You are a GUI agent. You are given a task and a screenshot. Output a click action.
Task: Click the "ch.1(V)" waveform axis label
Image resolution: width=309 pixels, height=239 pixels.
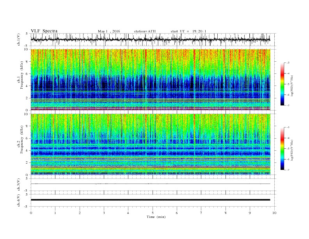pos(19,39)
